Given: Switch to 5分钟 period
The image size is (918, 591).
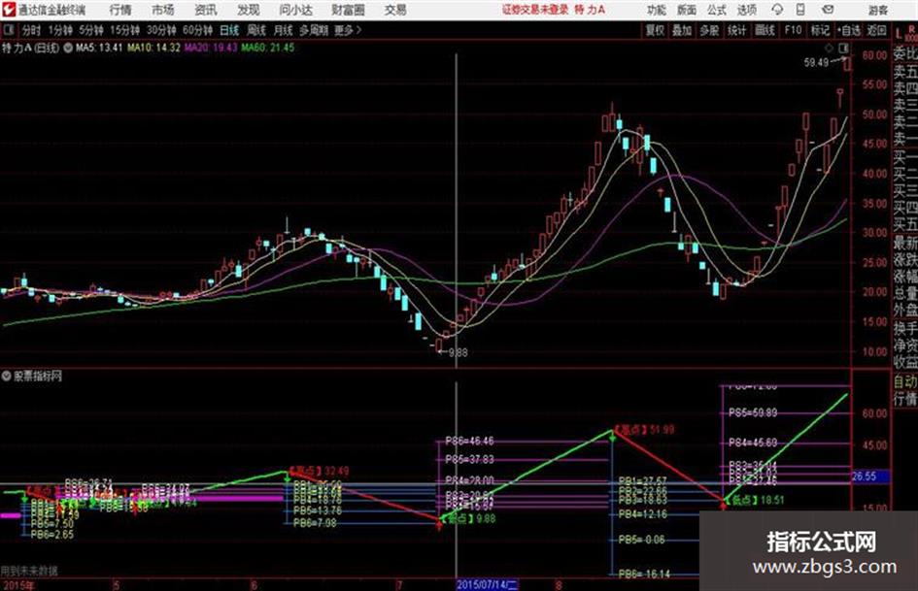Looking at the screenshot, I should pyautogui.click(x=91, y=30).
